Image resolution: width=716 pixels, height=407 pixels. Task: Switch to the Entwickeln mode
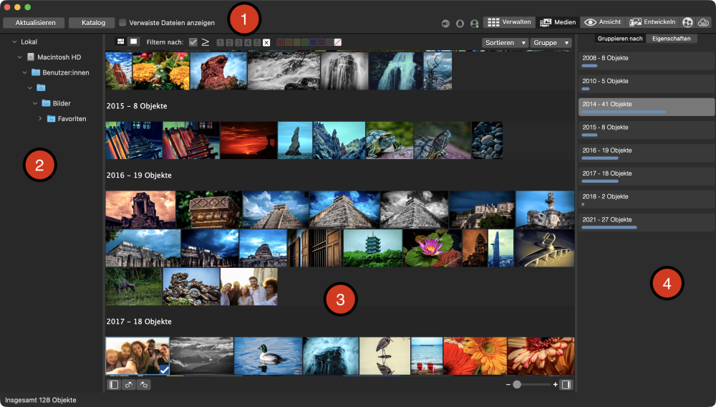pos(652,22)
